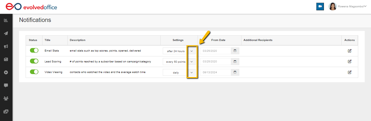Edit the Video Viewing notification
Screen dimensions: 371x121
(350, 72)
